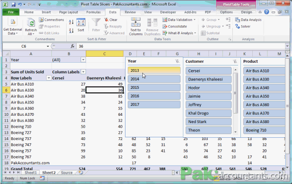This screenshot has width=292, height=184.
Task: Expand the formula bar
Action: tap(287, 46)
